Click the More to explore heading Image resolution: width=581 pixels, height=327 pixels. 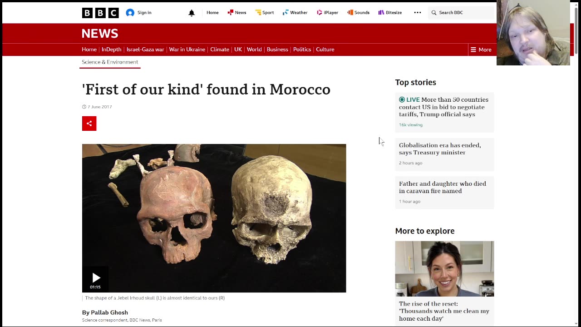pos(424,231)
